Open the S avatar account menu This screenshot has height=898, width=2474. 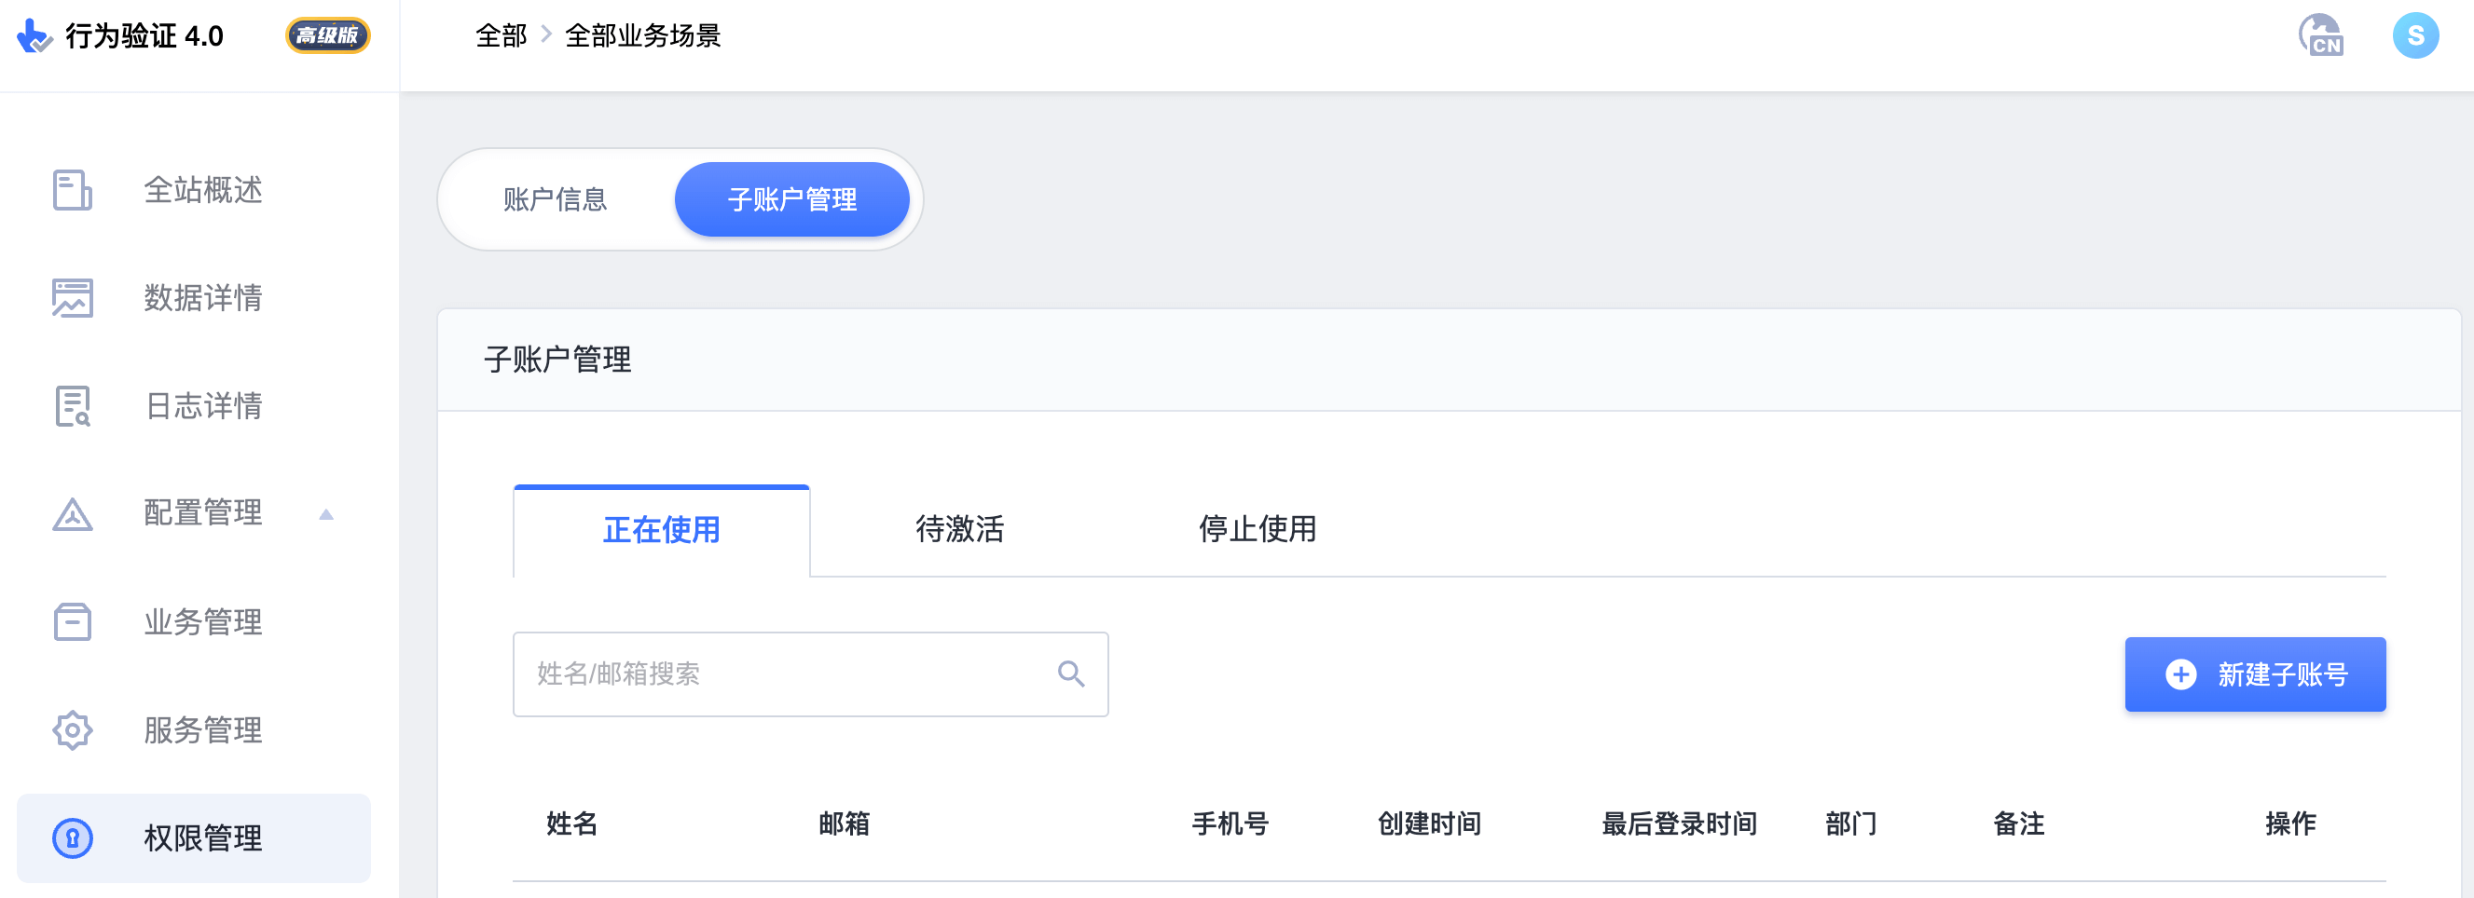coord(2417,35)
